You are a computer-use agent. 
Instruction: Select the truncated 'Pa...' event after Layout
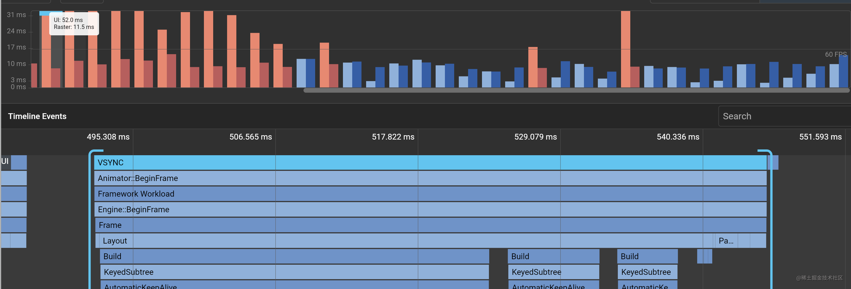(x=726, y=241)
